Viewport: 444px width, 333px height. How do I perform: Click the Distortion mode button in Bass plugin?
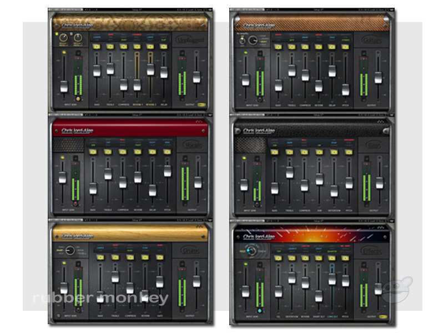point(334,152)
